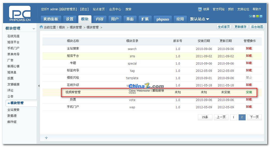Open 表单向导 in the sidebar
The image size is (270, 147).
click(13, 54)
